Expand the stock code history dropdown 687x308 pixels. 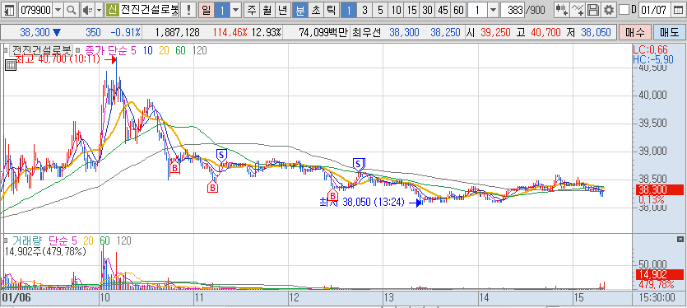click(58, 10)
